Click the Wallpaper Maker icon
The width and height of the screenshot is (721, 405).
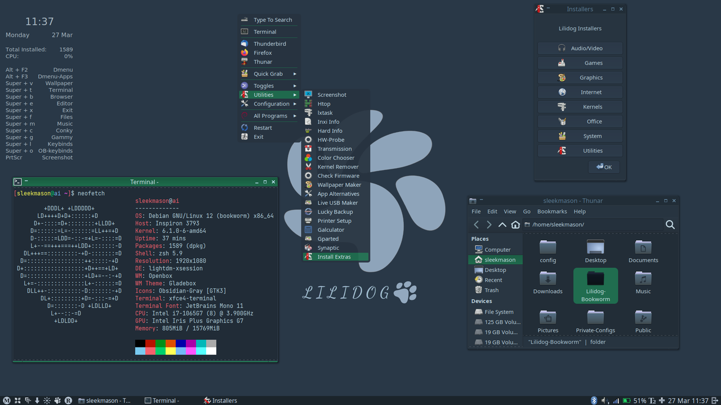coord(308,184)
